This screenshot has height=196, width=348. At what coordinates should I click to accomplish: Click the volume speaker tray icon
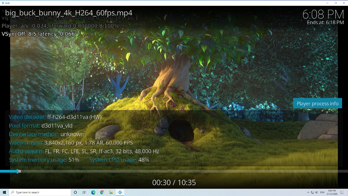coord(317,192)
